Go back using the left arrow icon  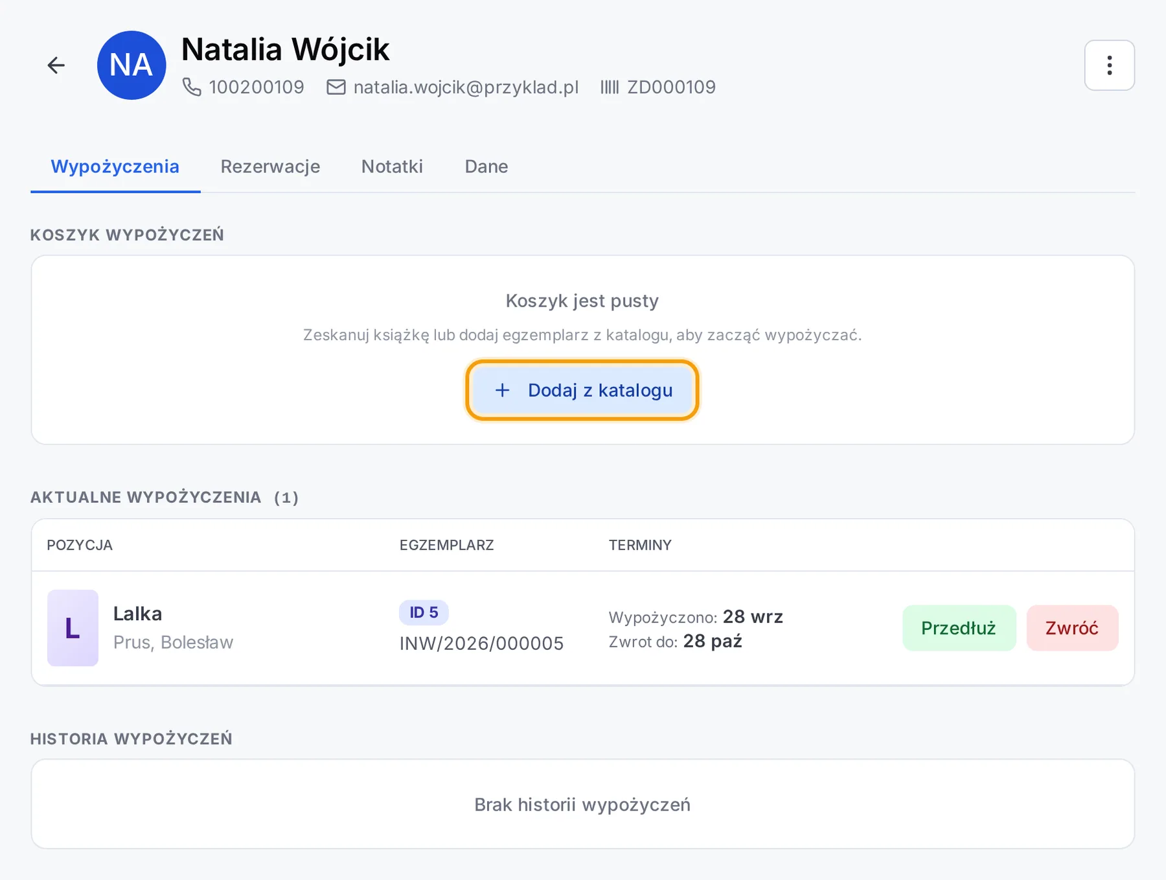[56, 65]
